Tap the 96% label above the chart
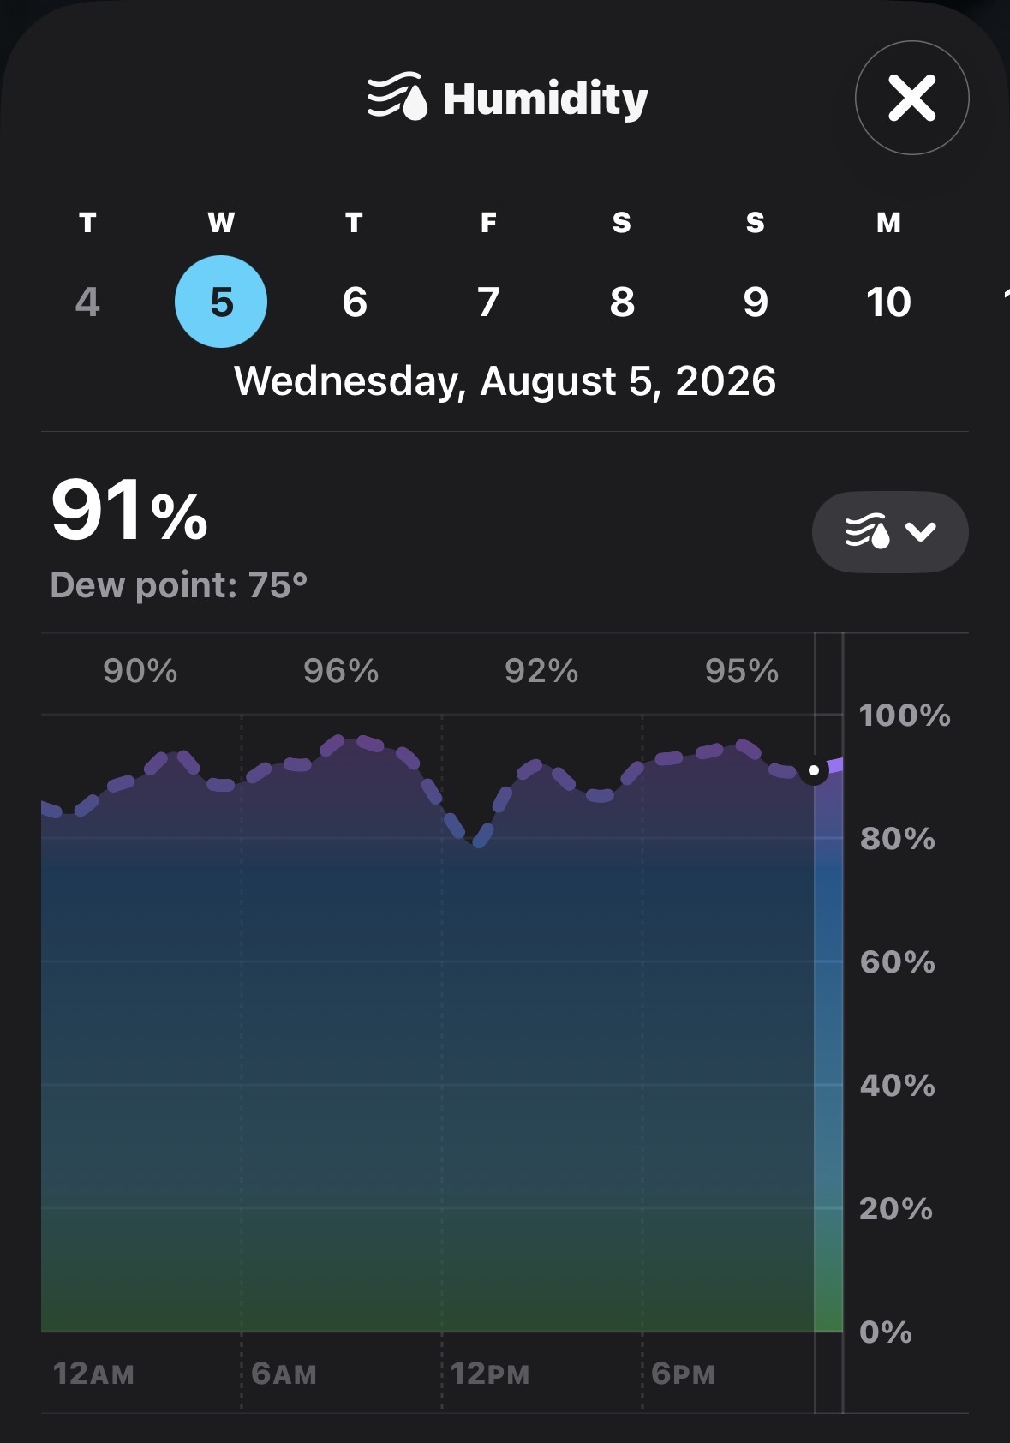 (341, 671)
